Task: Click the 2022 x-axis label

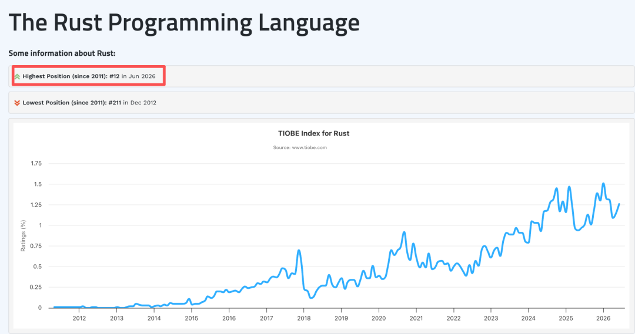Action: coord(453,318)
